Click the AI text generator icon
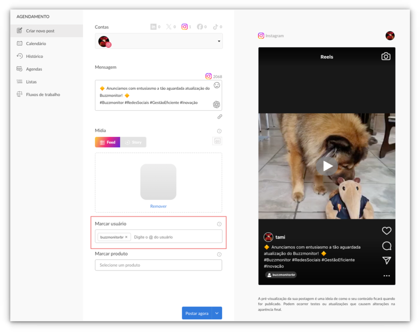Screen dimensions: 420x332 (217, 105)
